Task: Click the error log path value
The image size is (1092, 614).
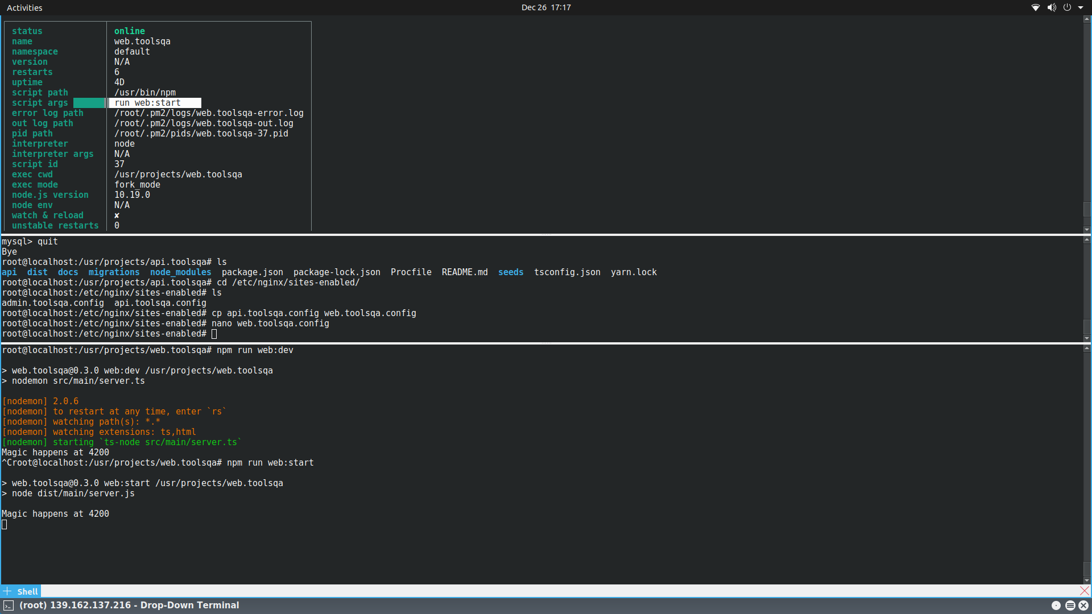Action: (x=209, y=113)
